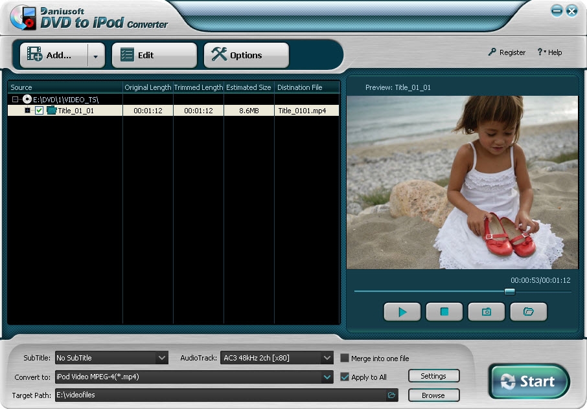The width and height of the screenshot is (587, 409).
Task: Enable Merge into one file
Action: [x=345, y=358]
